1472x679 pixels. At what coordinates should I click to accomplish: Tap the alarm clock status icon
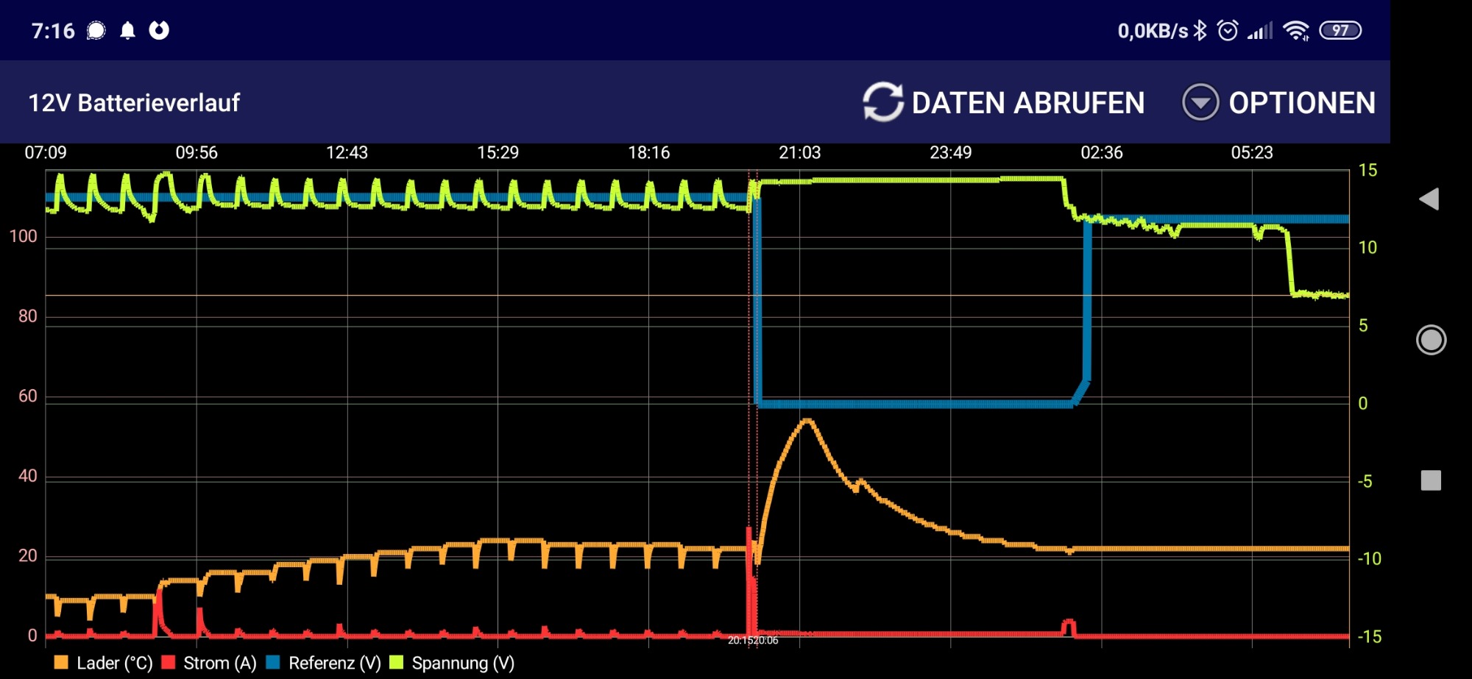click(x=1228, y=30)
